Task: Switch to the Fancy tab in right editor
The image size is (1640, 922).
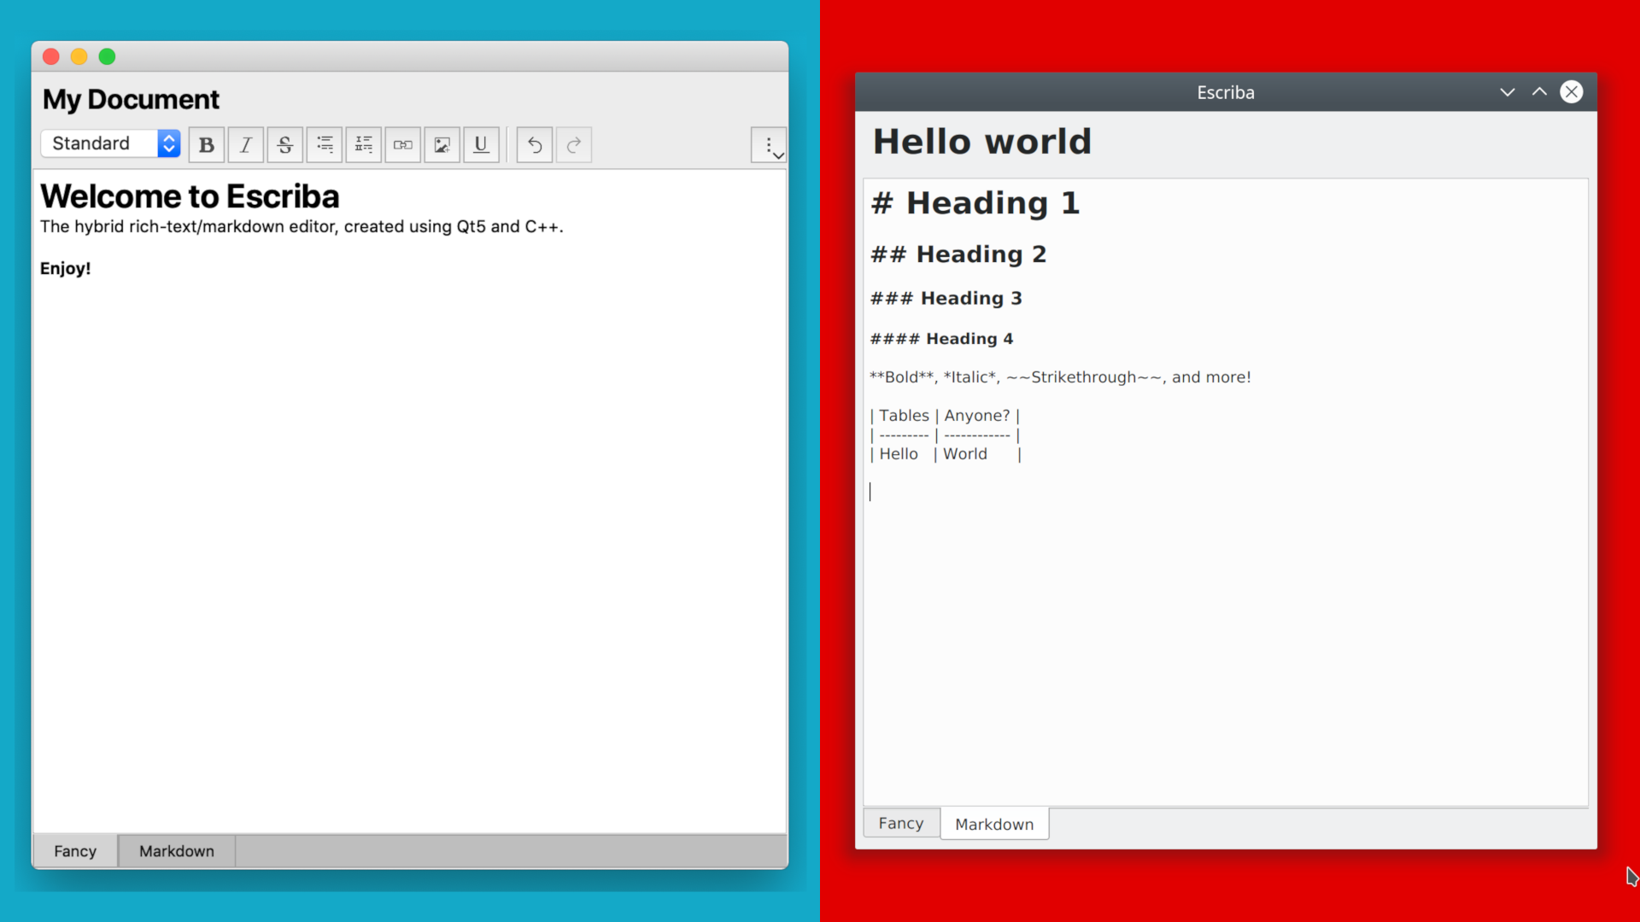Action: tap(900, 823)
